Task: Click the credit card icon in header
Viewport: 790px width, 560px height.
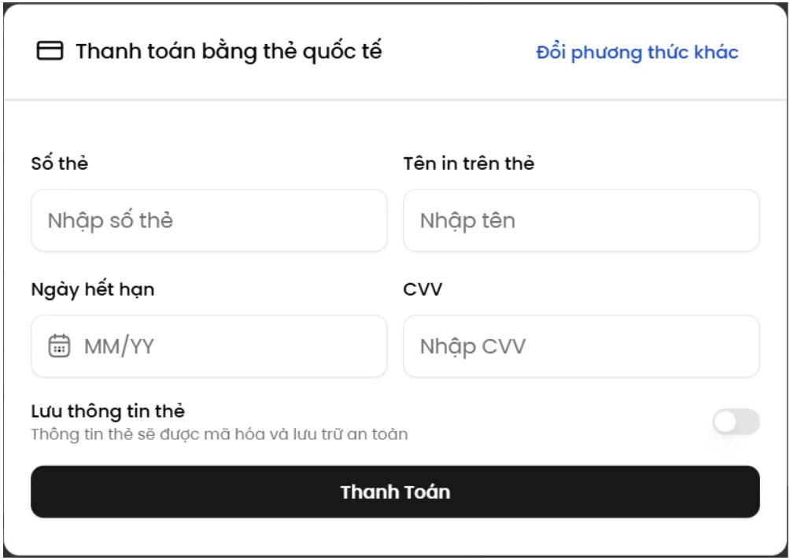Action: point(50,51)
